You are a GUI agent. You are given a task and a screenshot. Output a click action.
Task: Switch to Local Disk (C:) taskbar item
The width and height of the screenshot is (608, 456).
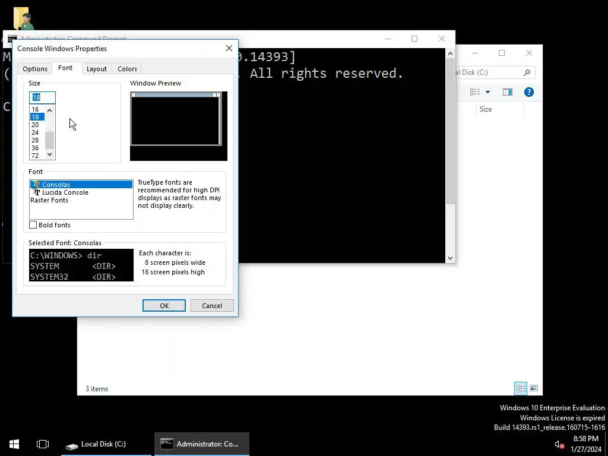tap(106, 444)
